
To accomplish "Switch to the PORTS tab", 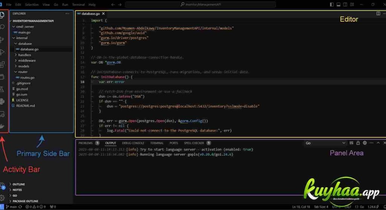I will [173, 143].
